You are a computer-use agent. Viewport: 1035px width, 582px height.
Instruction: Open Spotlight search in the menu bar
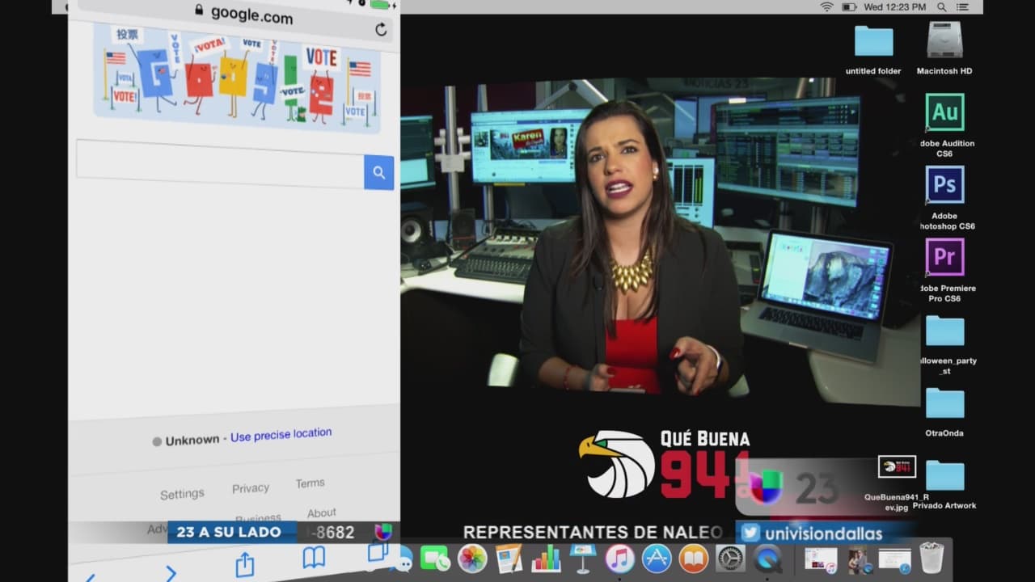(942, 7)
